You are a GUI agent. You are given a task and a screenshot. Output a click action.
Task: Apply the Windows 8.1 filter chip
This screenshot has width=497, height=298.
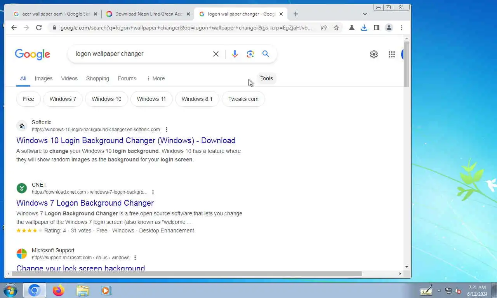[x=197, y=99]
